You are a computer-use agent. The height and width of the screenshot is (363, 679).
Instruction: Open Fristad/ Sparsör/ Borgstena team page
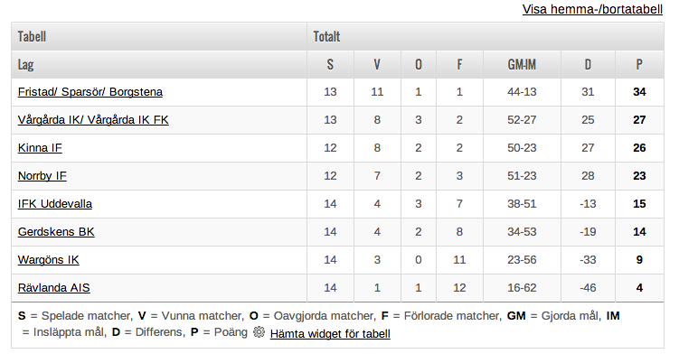point(90,92)
